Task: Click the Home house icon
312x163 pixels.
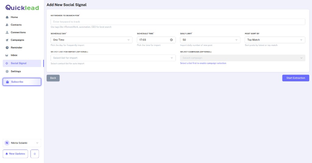Action: [7, 17]
